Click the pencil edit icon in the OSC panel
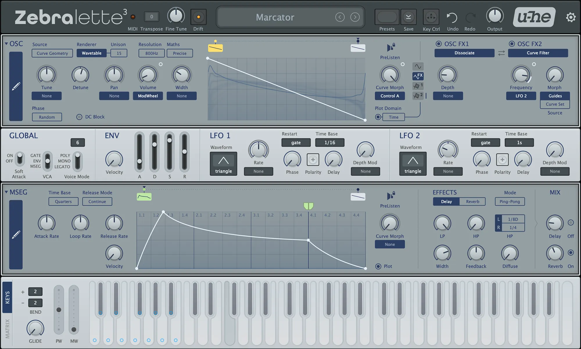 tap(17, 86)
